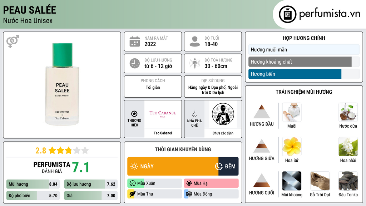Select the Muối note thumbnail
366x206 pixels.
coord(292,112)
